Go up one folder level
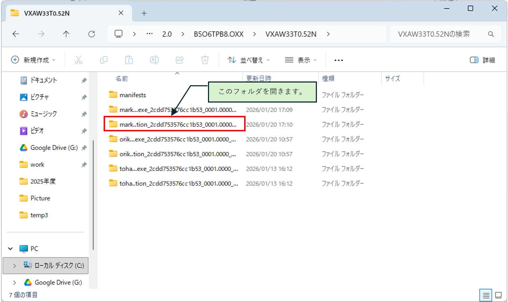 point(66,34)
